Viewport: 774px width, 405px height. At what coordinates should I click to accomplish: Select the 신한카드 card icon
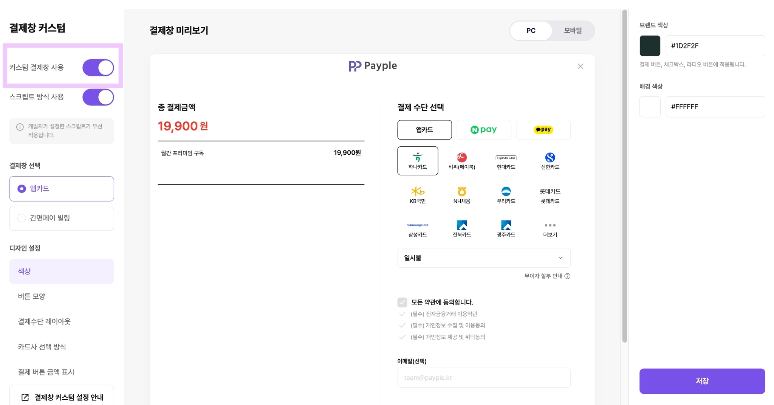point(550,161)
